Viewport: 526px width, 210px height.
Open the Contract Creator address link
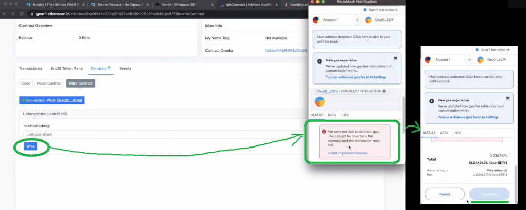coord(286,51)
